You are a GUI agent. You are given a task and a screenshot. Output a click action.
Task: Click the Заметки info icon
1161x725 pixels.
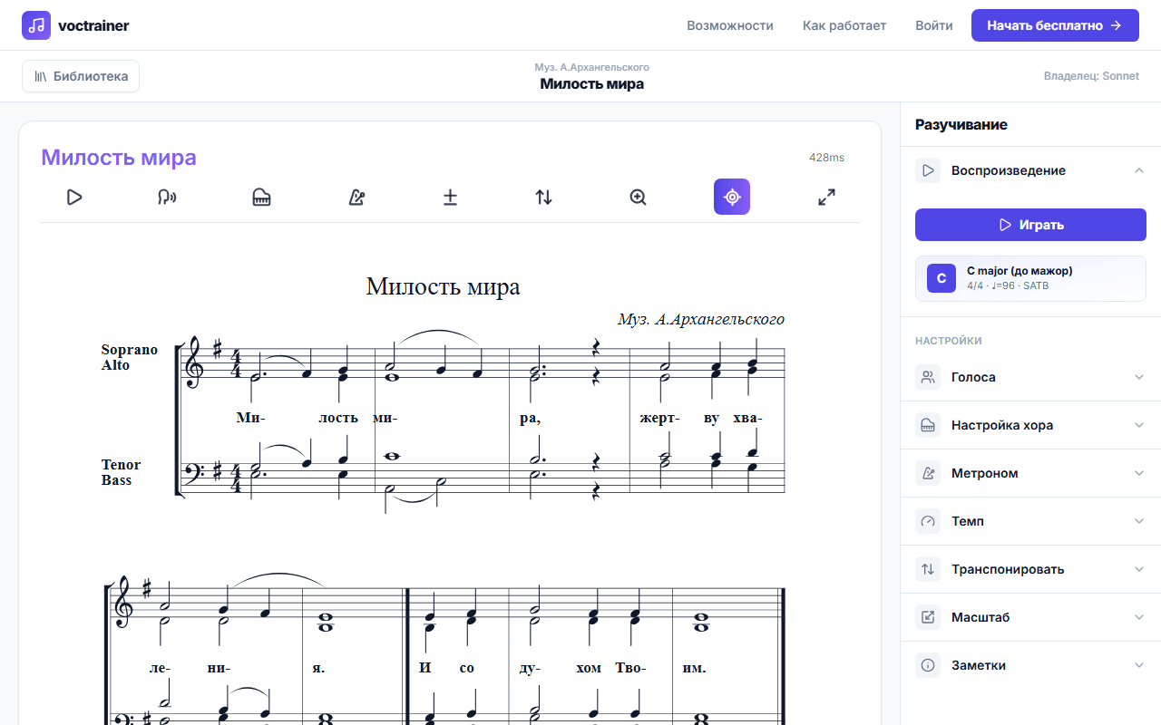pyautogui.click(x=928, y=665)
